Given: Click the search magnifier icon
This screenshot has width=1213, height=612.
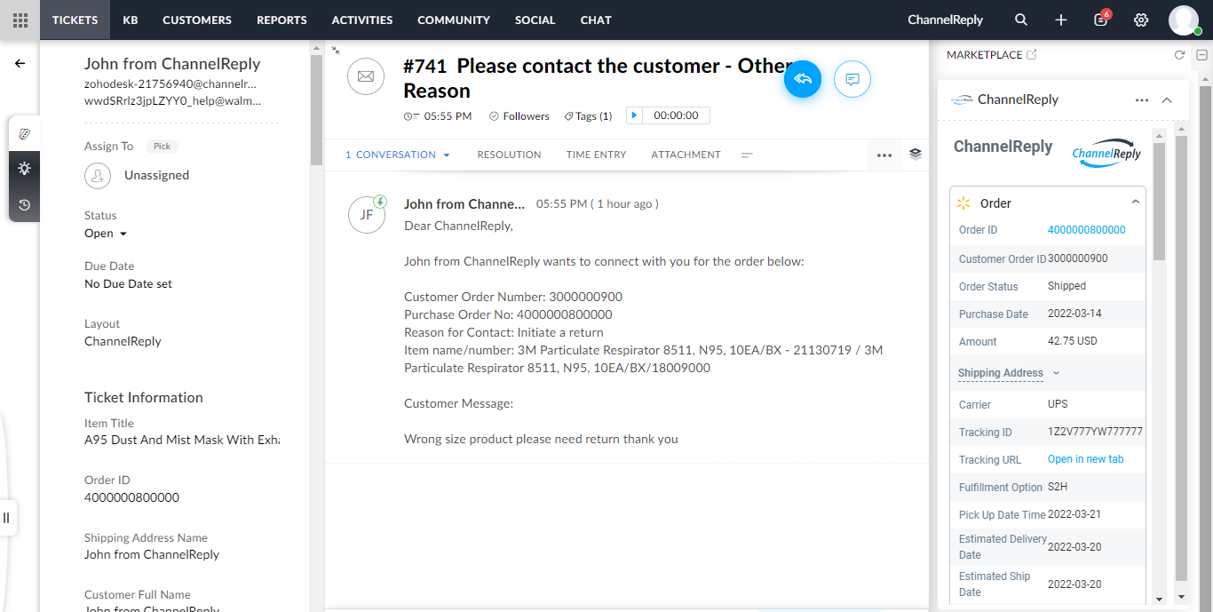Looking at the screenshot, I should point(1021,20).
